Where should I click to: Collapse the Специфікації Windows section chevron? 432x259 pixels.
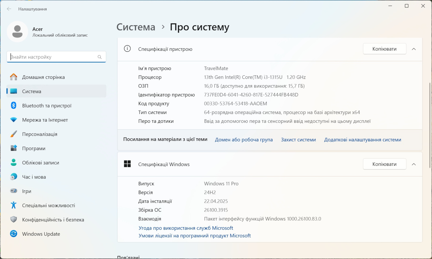coord(414,164)
